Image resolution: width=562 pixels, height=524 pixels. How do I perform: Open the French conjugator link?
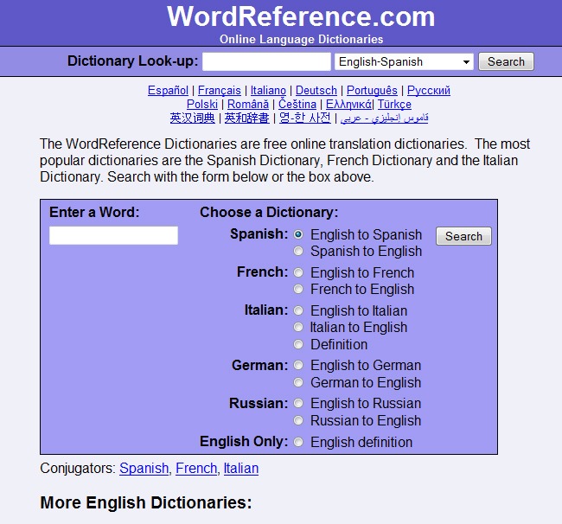pos(196,469)
